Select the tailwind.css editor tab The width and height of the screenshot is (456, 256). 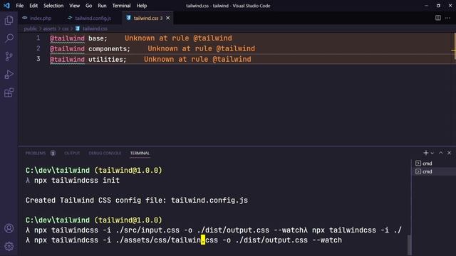tap(147, 18)
